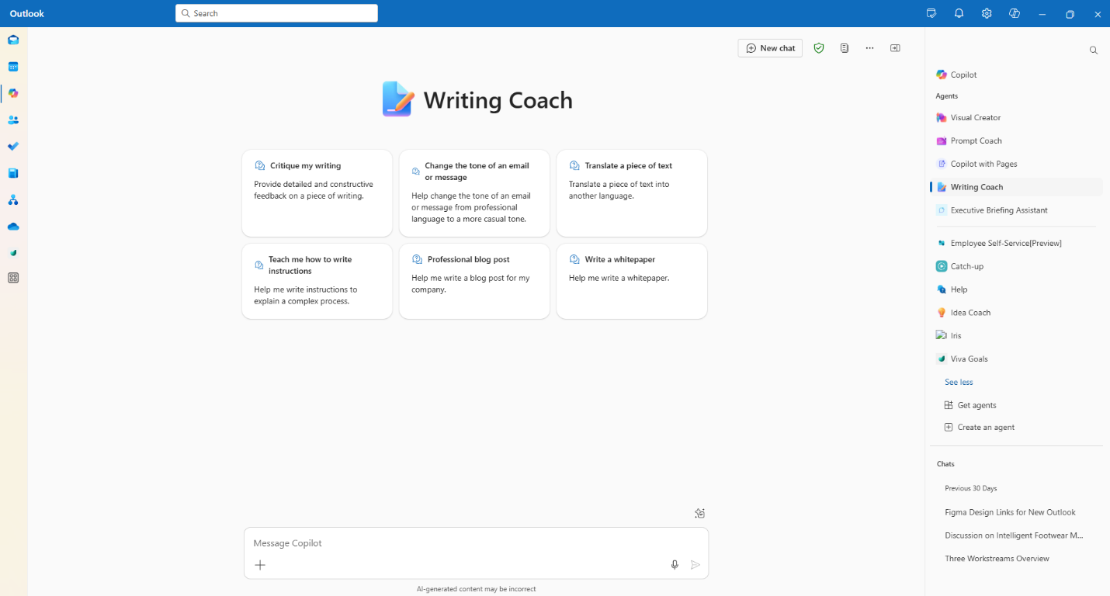Open the Viva Goals agent in list
Viewport: 1110px width, 596px height.
click(1016, 359)
